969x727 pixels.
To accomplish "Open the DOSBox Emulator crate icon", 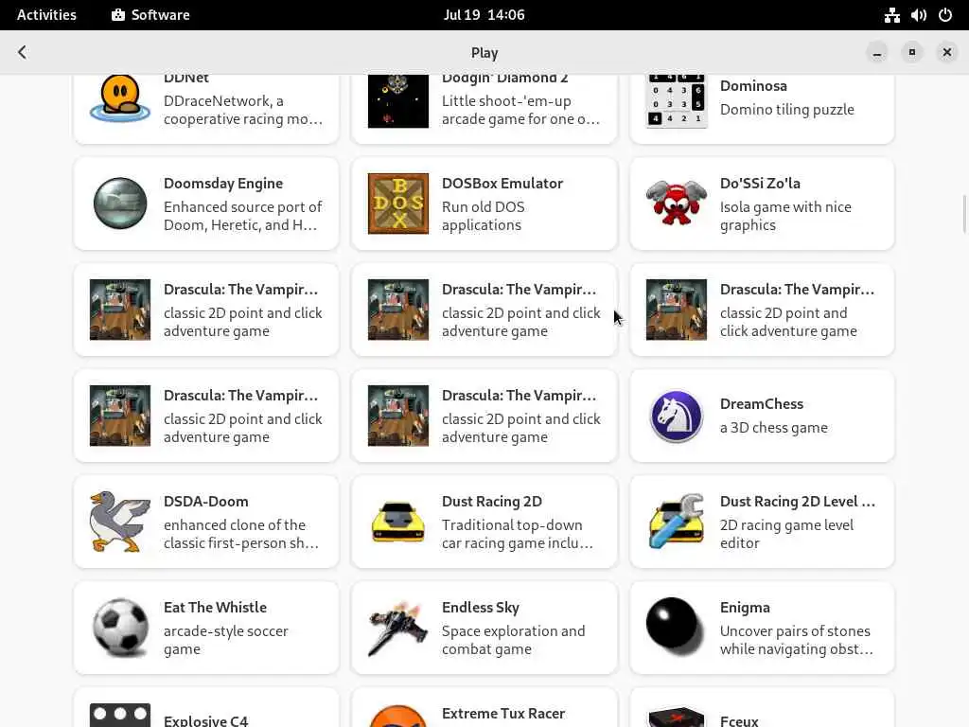I will (398, 204).
